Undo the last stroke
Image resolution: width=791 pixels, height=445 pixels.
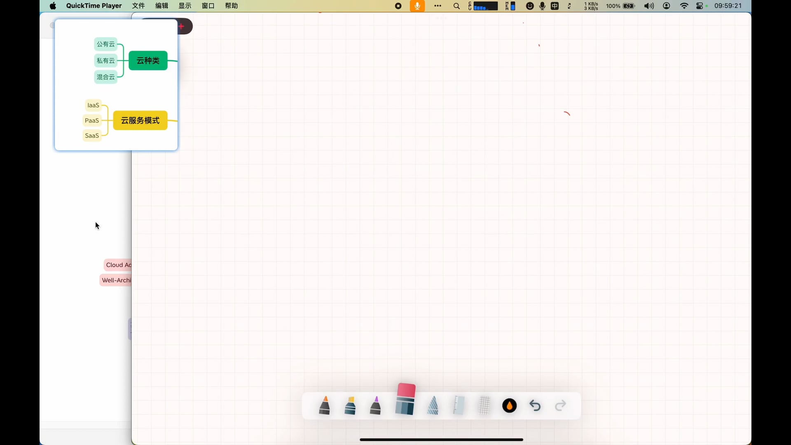(535, 406)
